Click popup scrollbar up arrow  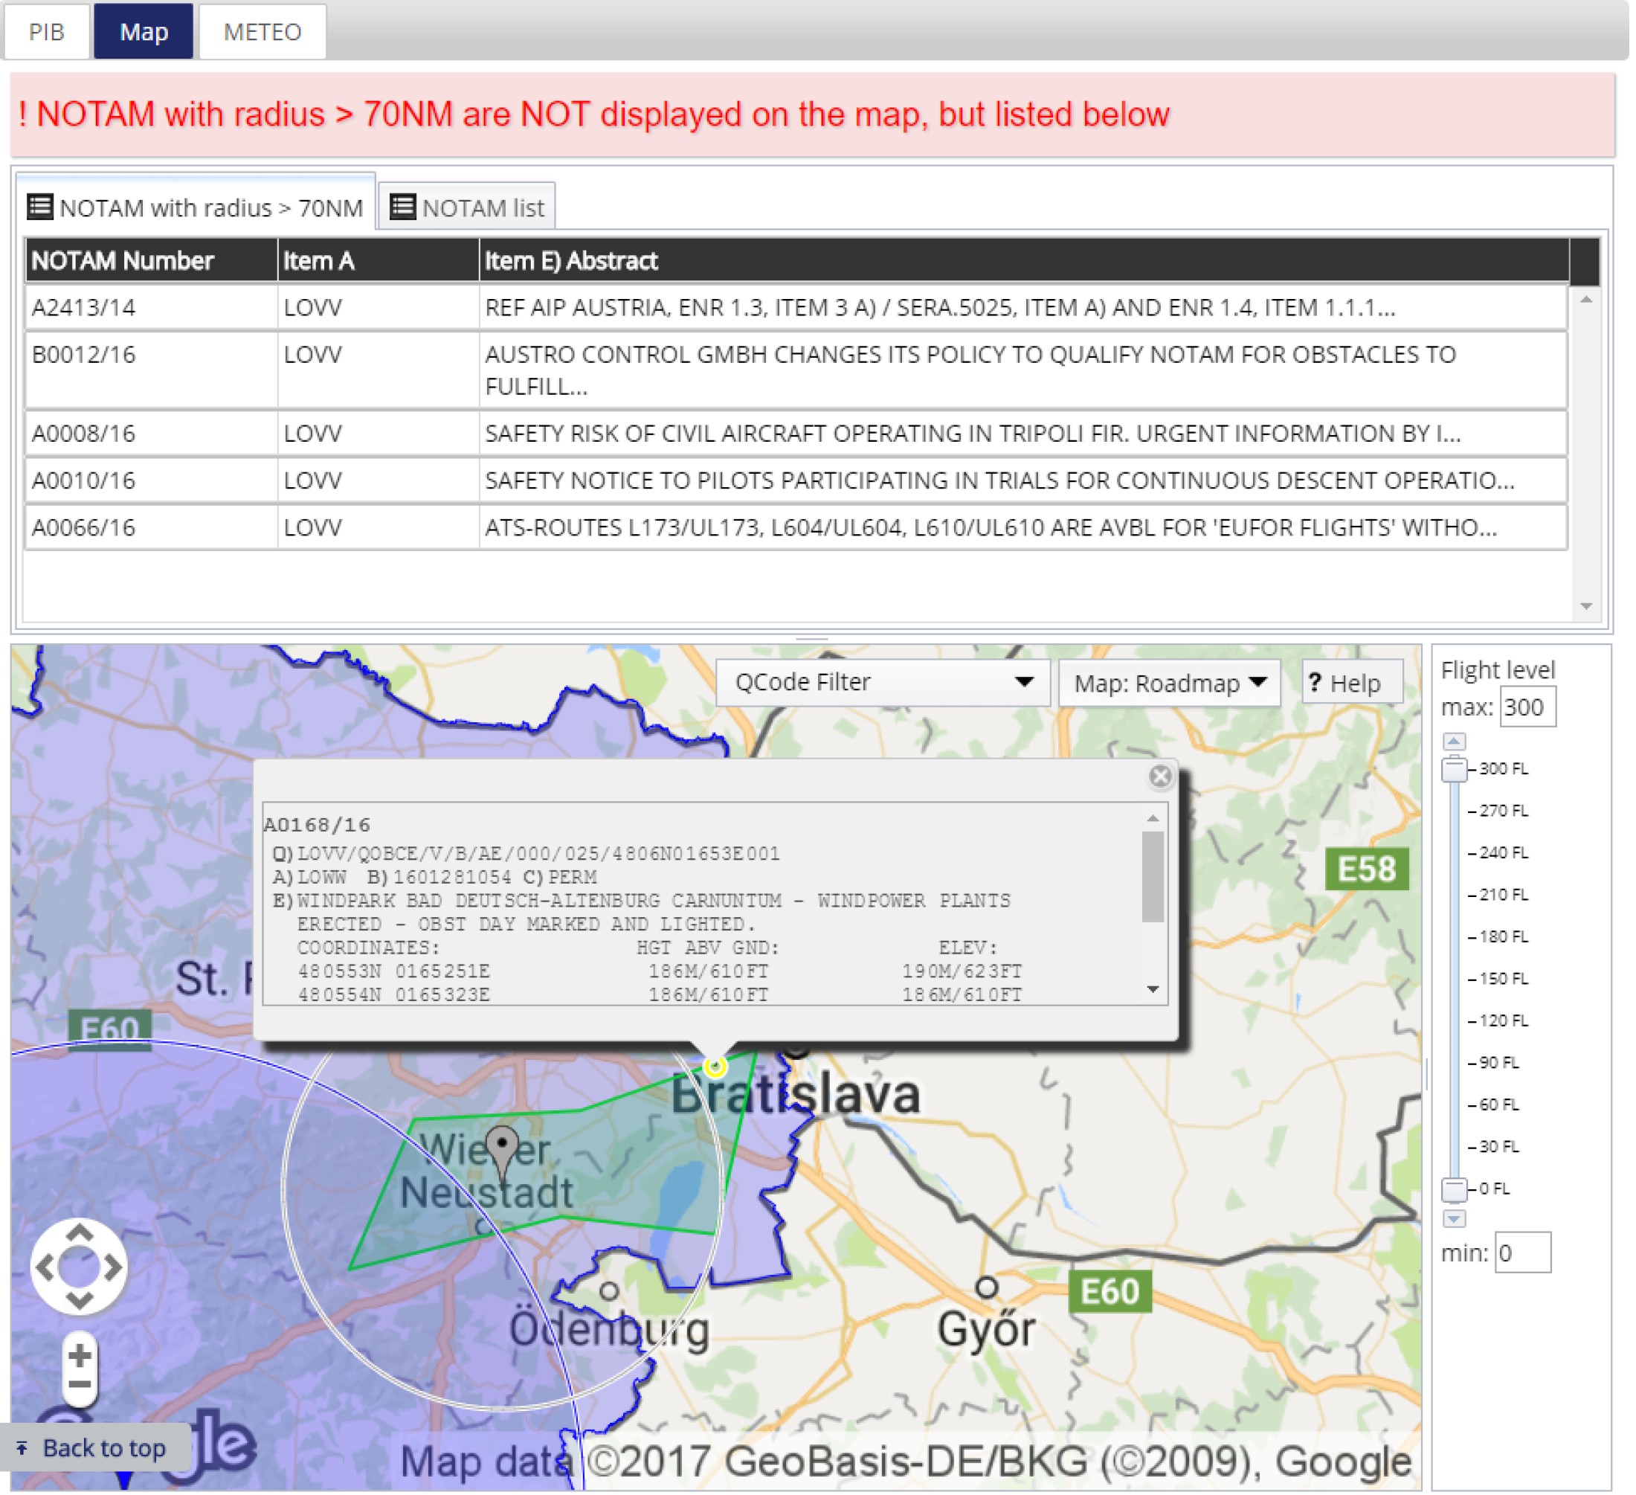point(1153,818)
